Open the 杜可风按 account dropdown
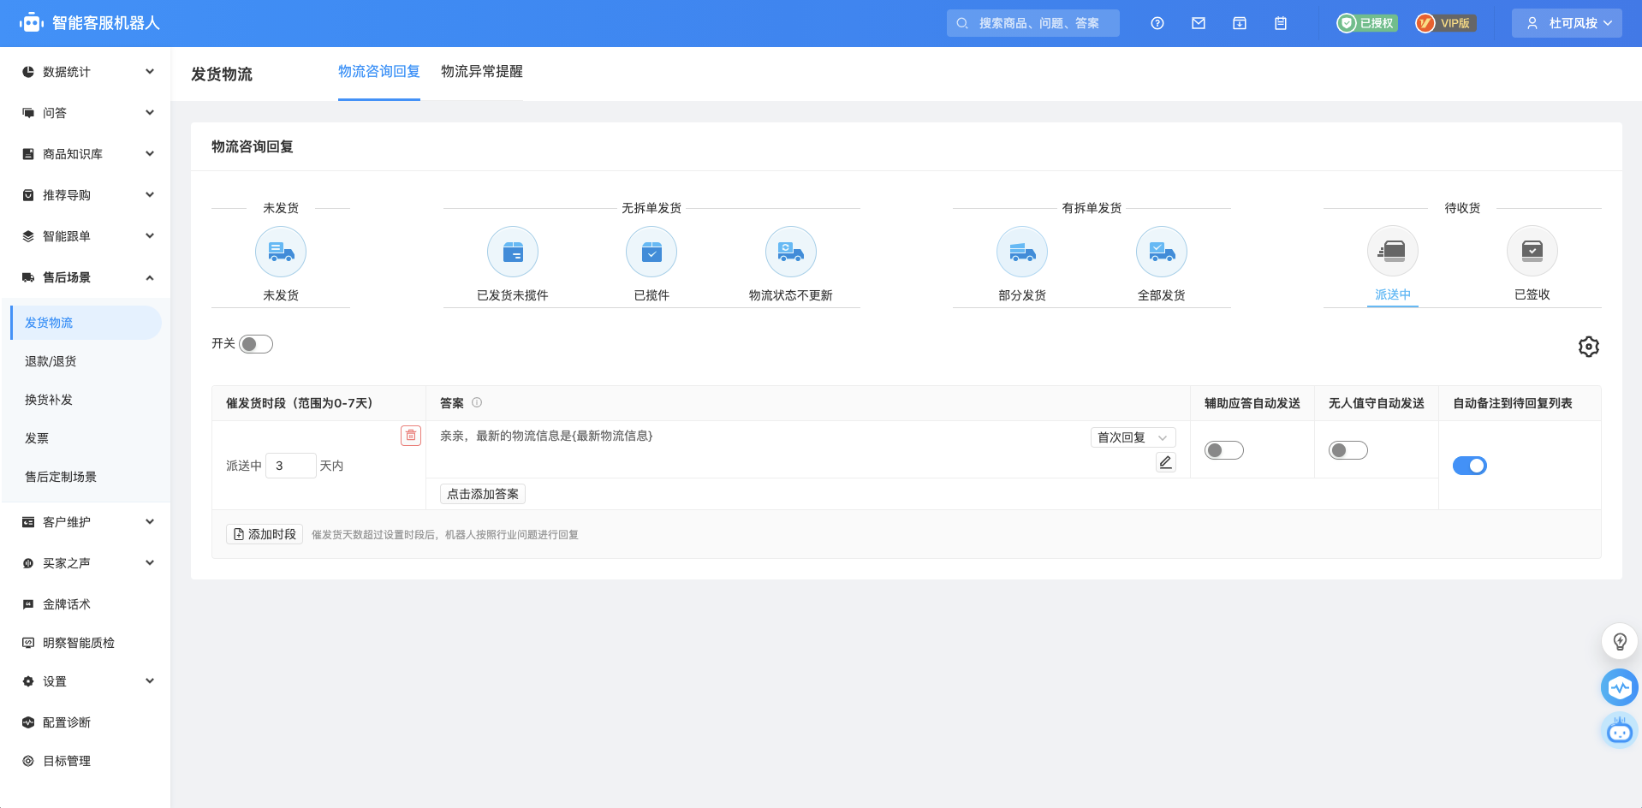Viewport: 1642px width, 808px height. (x=1568, y=23)
